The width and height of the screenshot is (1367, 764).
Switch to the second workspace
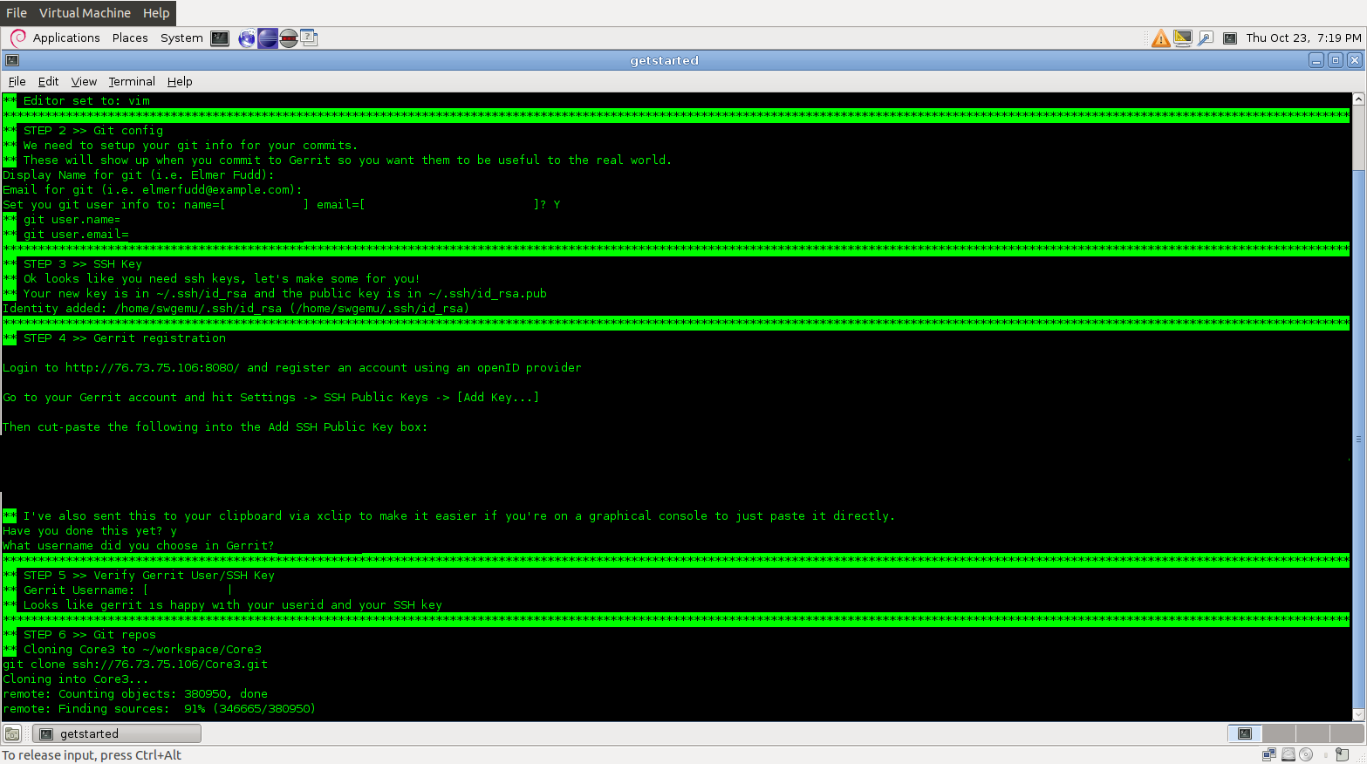(x=1279, y=733)
